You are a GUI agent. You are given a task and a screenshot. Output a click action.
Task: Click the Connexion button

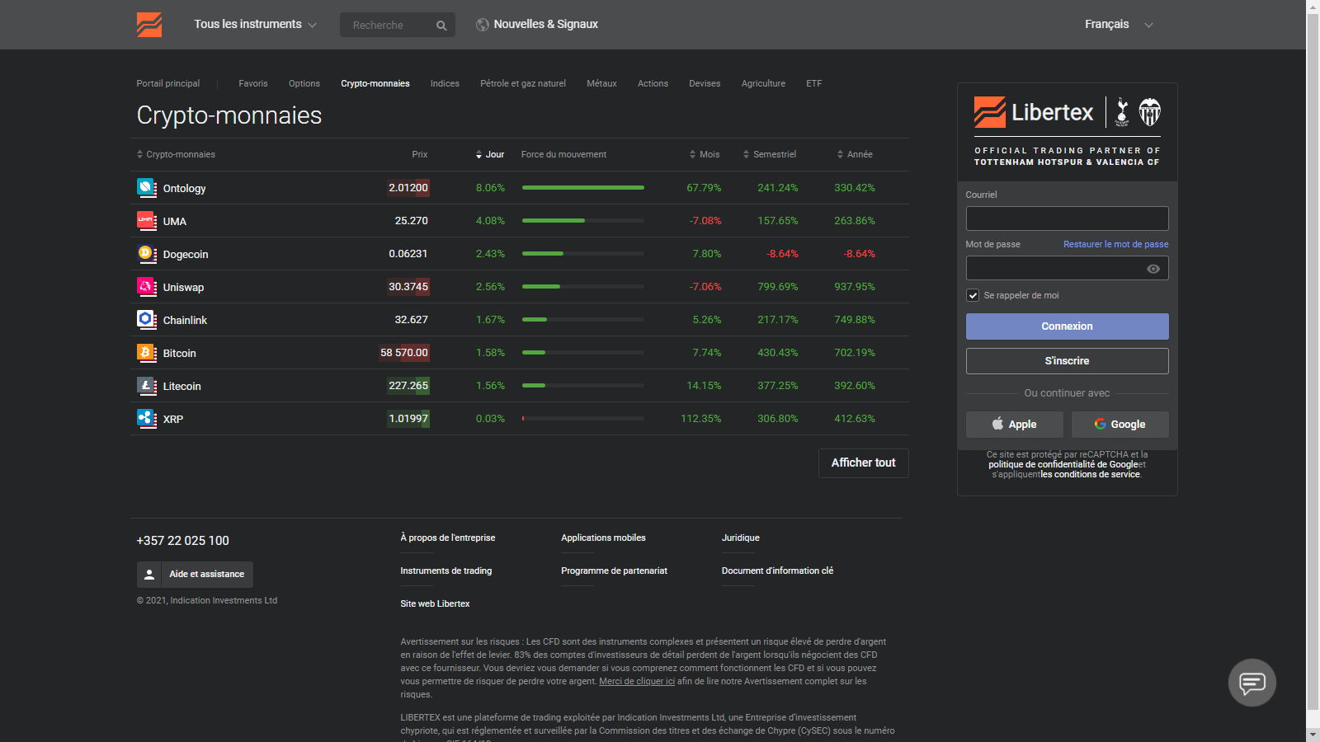[x=1067, y=326]
